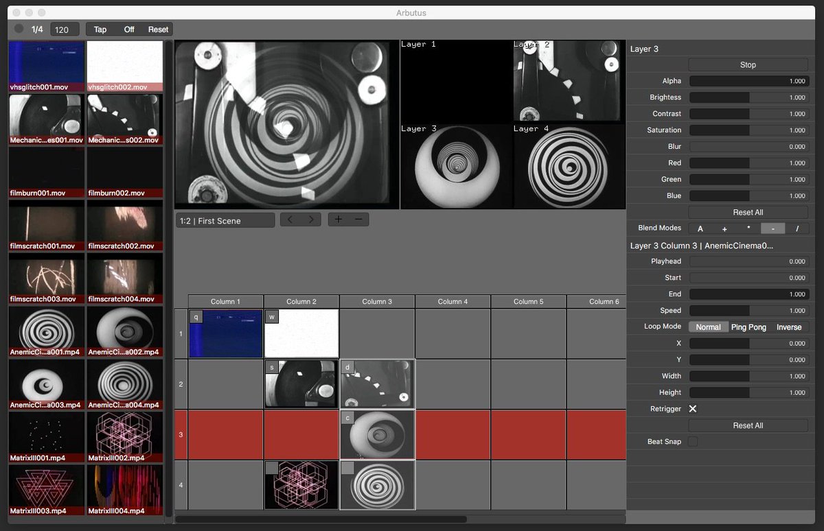The width and height of the screenshot is (824, 531).
Task: Trigger the clip with key s in row 2
Action: click(301, 384)
